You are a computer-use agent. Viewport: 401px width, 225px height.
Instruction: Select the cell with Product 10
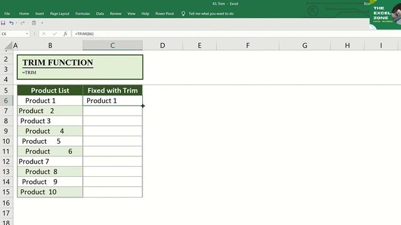tap(50, 192)
